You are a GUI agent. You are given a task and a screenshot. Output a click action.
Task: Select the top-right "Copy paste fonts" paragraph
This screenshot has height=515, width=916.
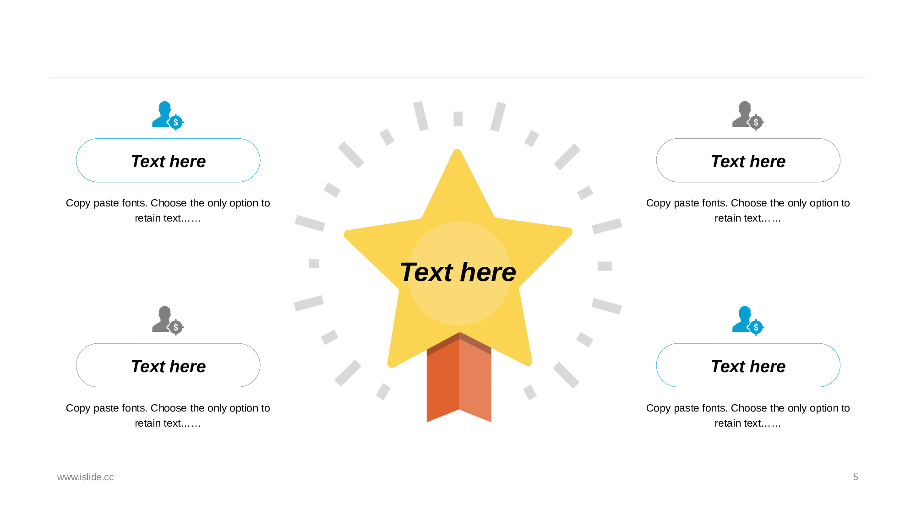pyautogui.click(x=748, y=211)
